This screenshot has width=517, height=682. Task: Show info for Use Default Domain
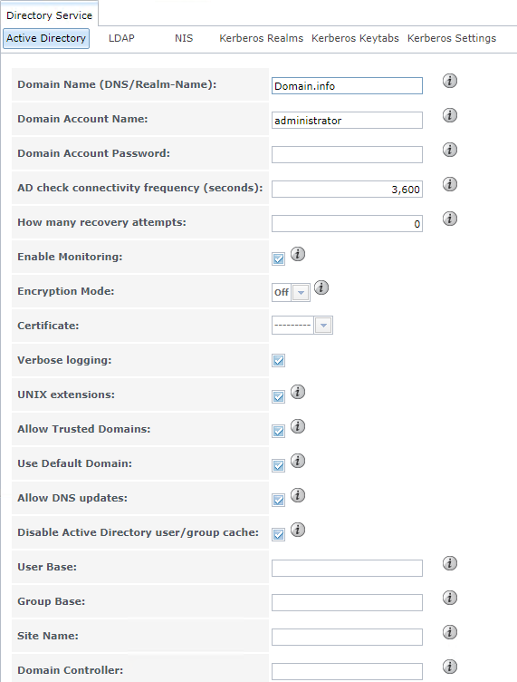tap(298, 461)
